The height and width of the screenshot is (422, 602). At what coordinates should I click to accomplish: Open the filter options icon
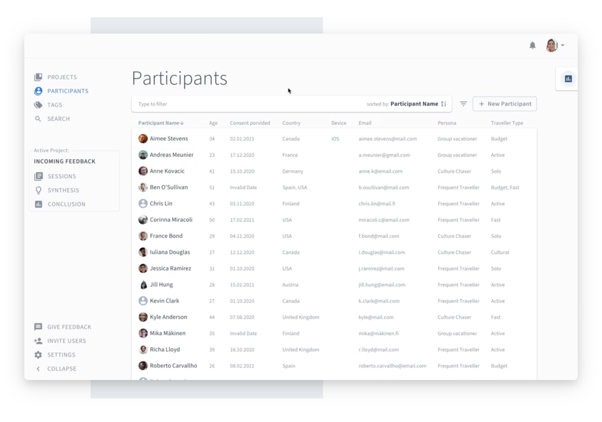[463, 104]
